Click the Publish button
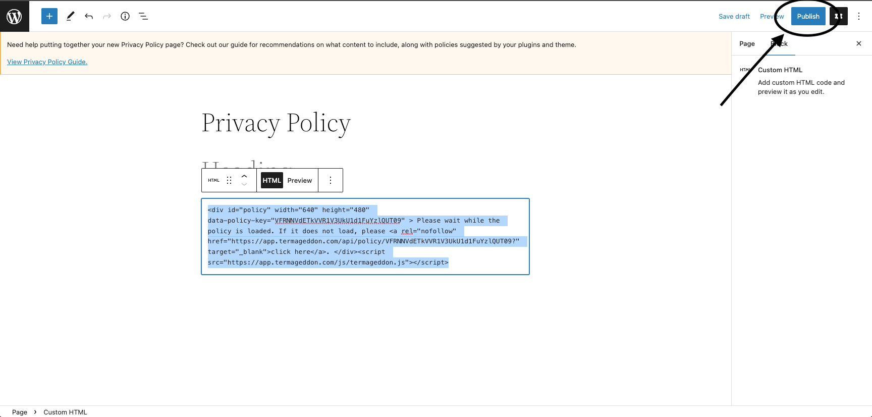872x417 pixels. click(x=808, y=16)
